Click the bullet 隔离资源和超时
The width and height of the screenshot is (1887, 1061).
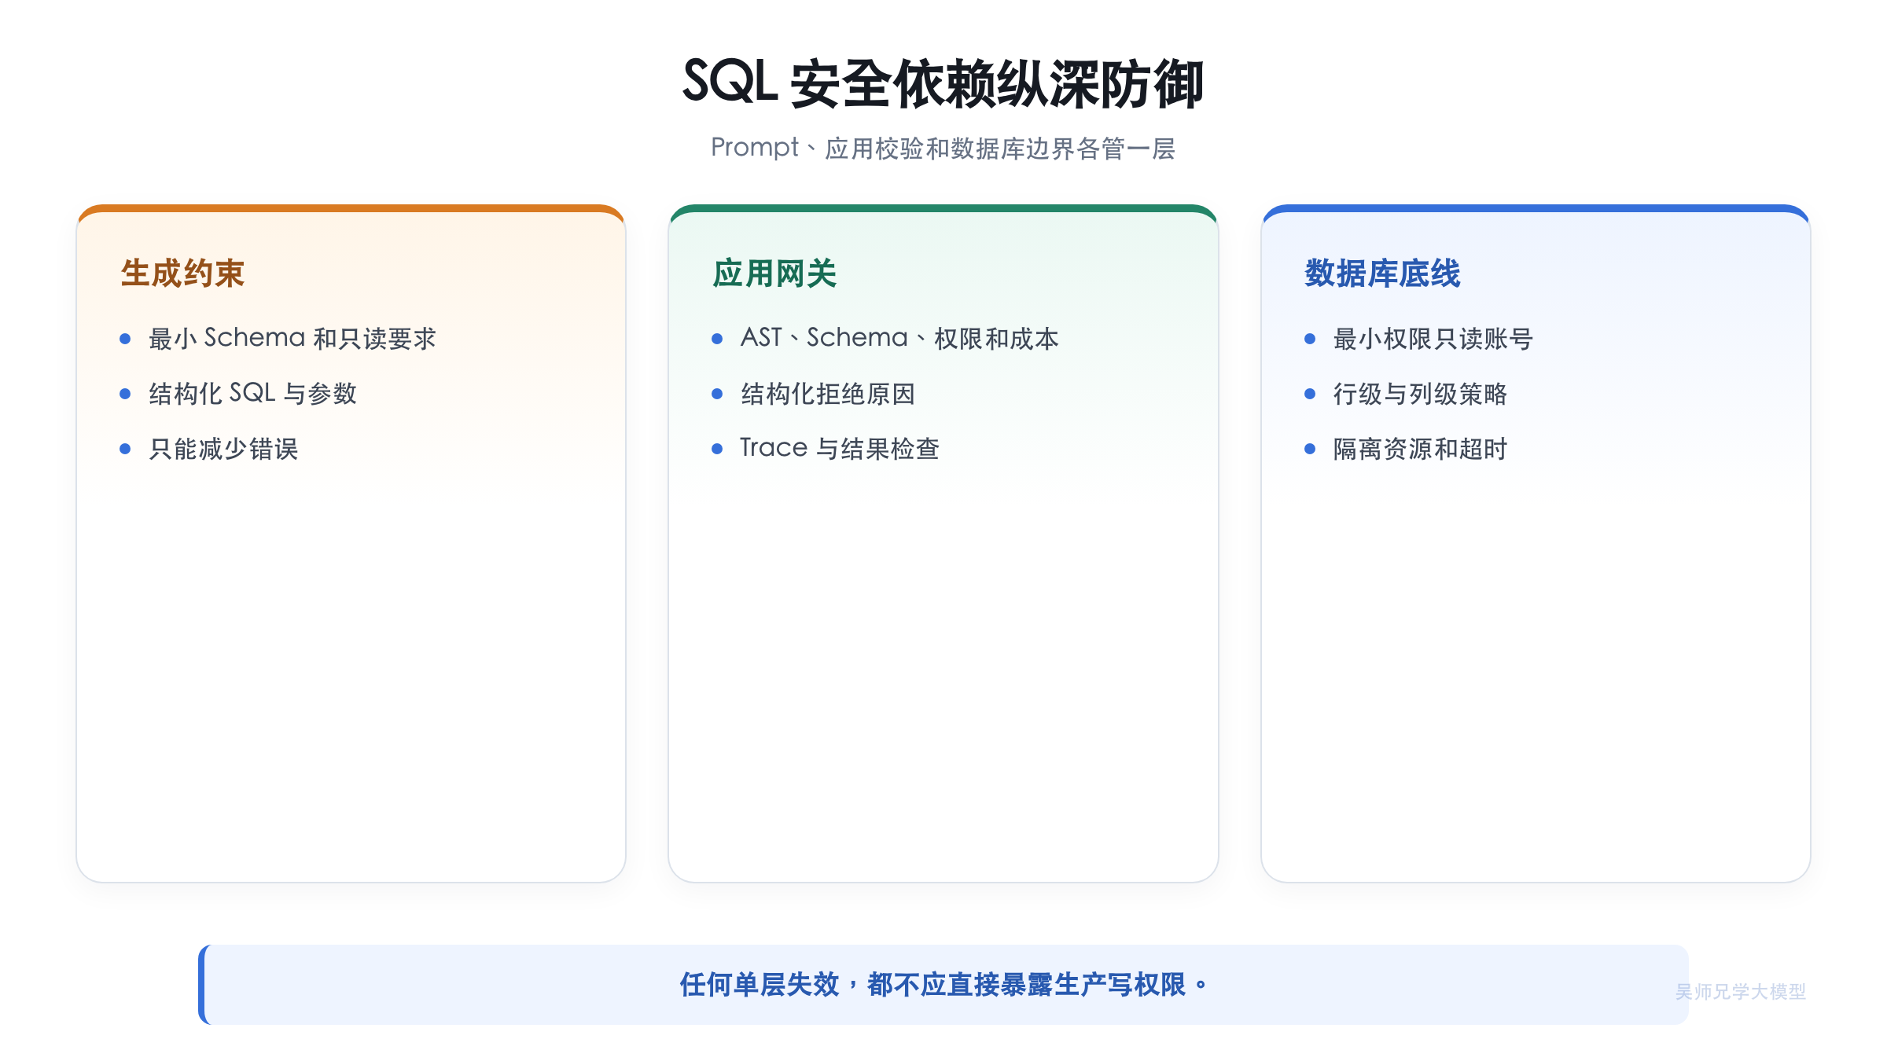tap(1420, 449)
